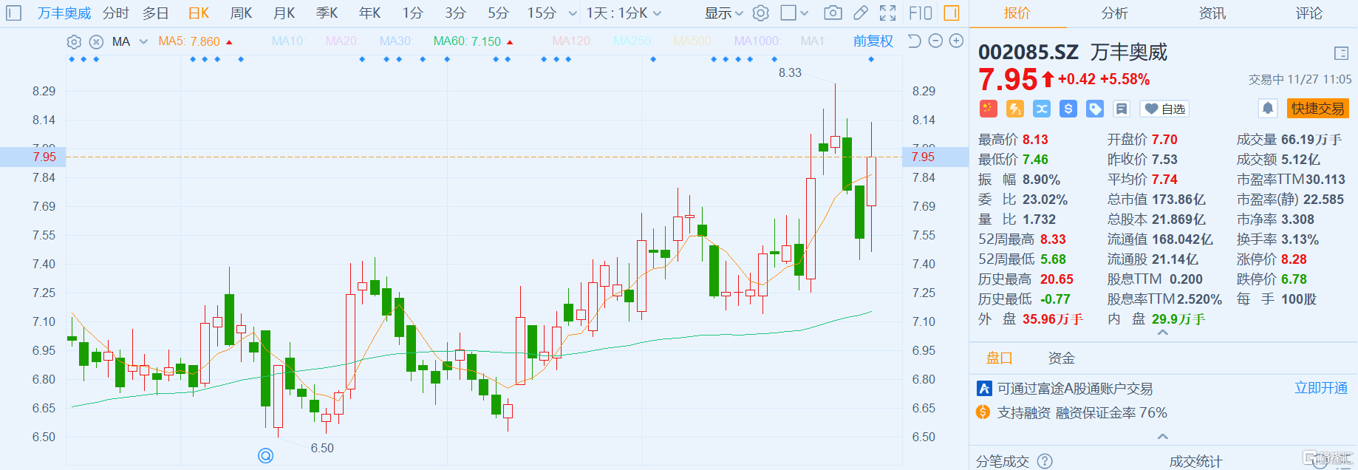Zoom out the chart with minus icon
This screenshot has height=470, width=1358.
[935, 41]
